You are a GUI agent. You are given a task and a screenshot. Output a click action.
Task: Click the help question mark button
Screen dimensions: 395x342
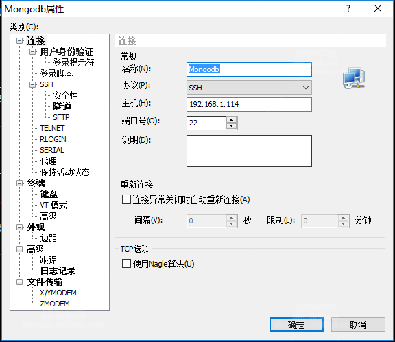click(348, 8)
